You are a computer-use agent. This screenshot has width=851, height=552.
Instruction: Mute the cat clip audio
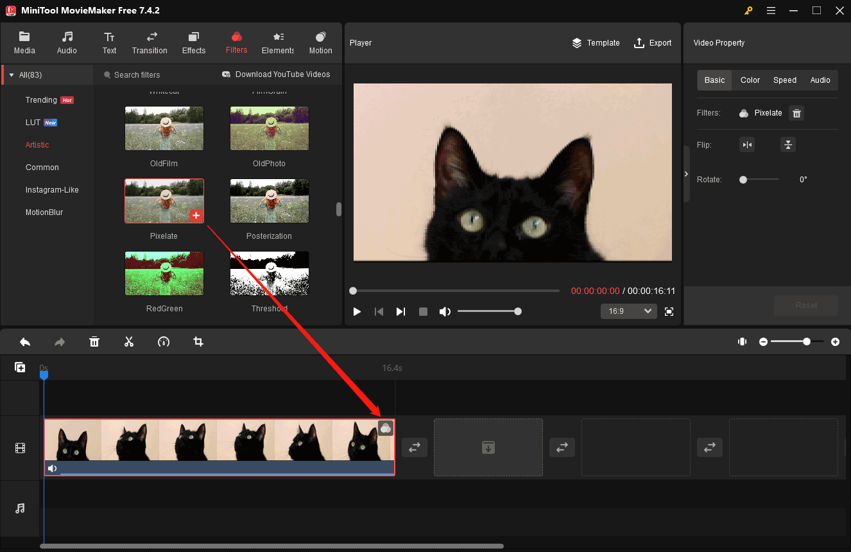click(x=53, y=469)
